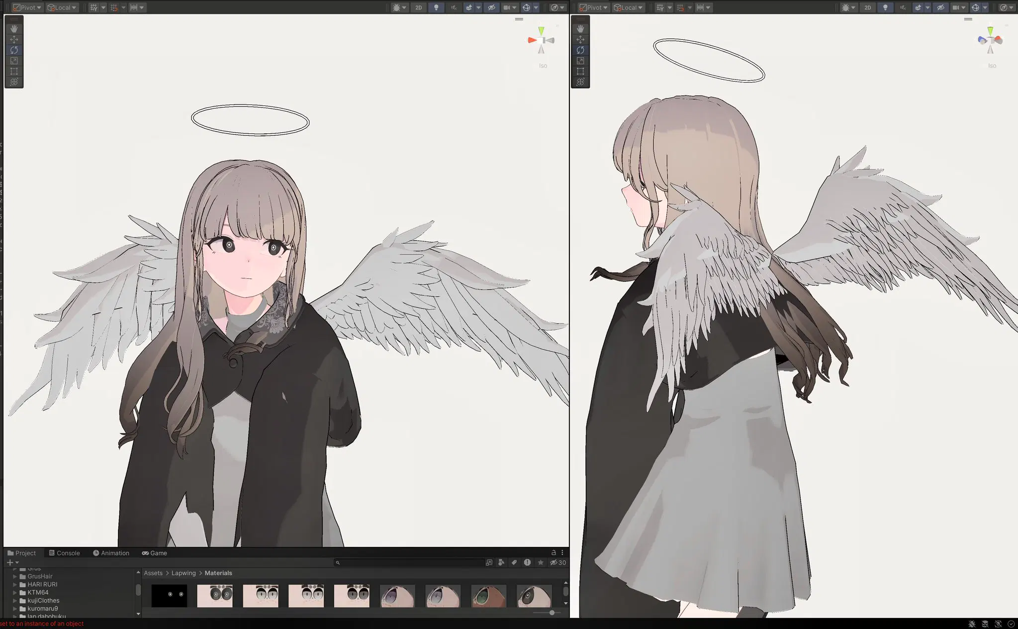
Task: Switch to the Animation tab
Action: pyautogui.click(x=111, y=553)
